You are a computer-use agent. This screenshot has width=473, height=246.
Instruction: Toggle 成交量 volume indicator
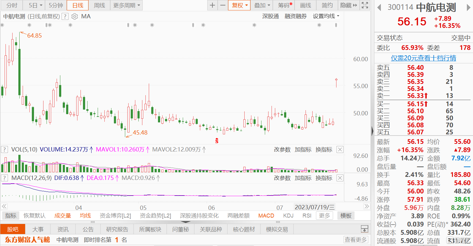[63, 216]
